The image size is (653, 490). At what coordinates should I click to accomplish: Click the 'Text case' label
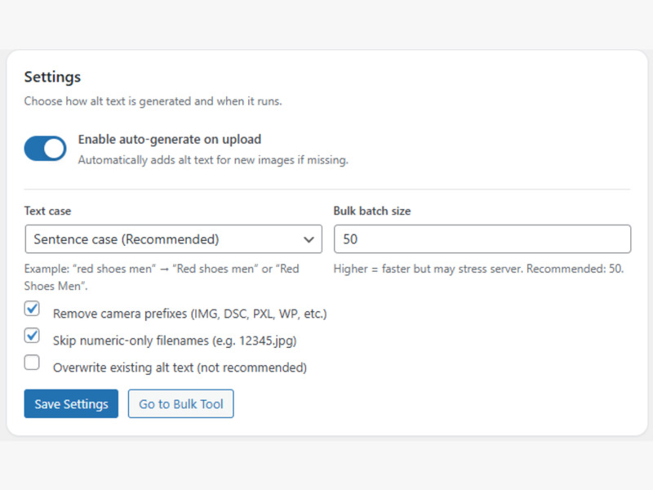coord(47,211)
